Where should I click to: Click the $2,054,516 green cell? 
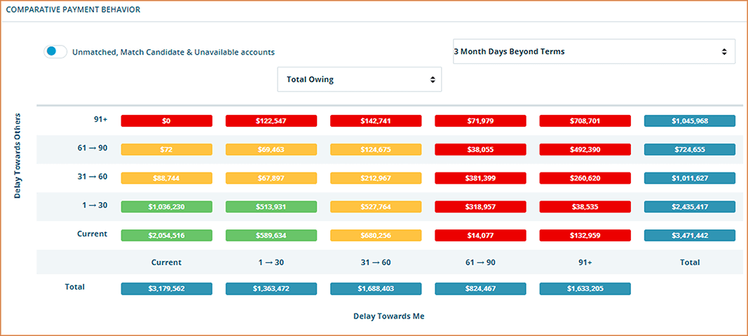(166, 235)
